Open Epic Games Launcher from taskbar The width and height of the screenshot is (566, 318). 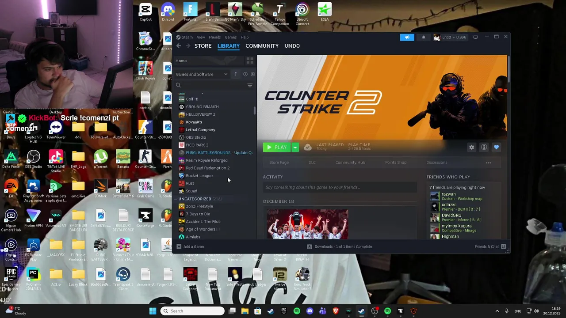[x=284, y=311]
